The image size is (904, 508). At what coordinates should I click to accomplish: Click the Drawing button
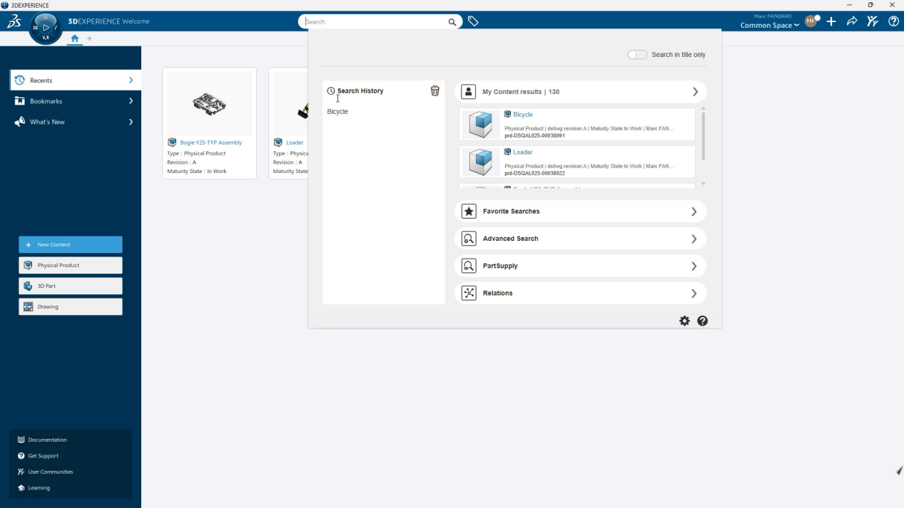(71, 306)
